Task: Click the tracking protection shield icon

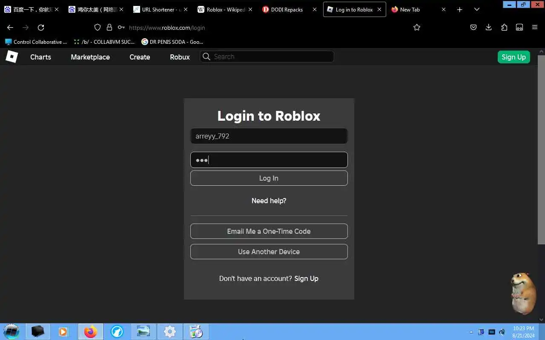Action: pos(98,27)
